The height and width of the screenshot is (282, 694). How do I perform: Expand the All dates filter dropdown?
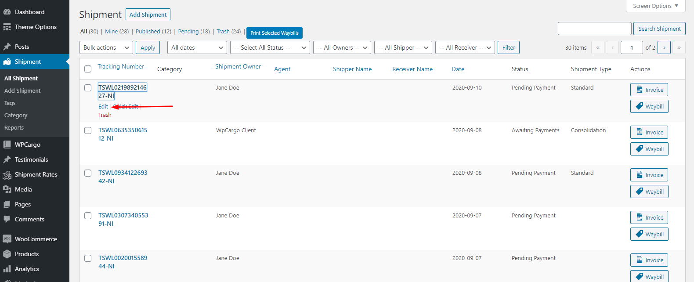(x=197, y=47)
